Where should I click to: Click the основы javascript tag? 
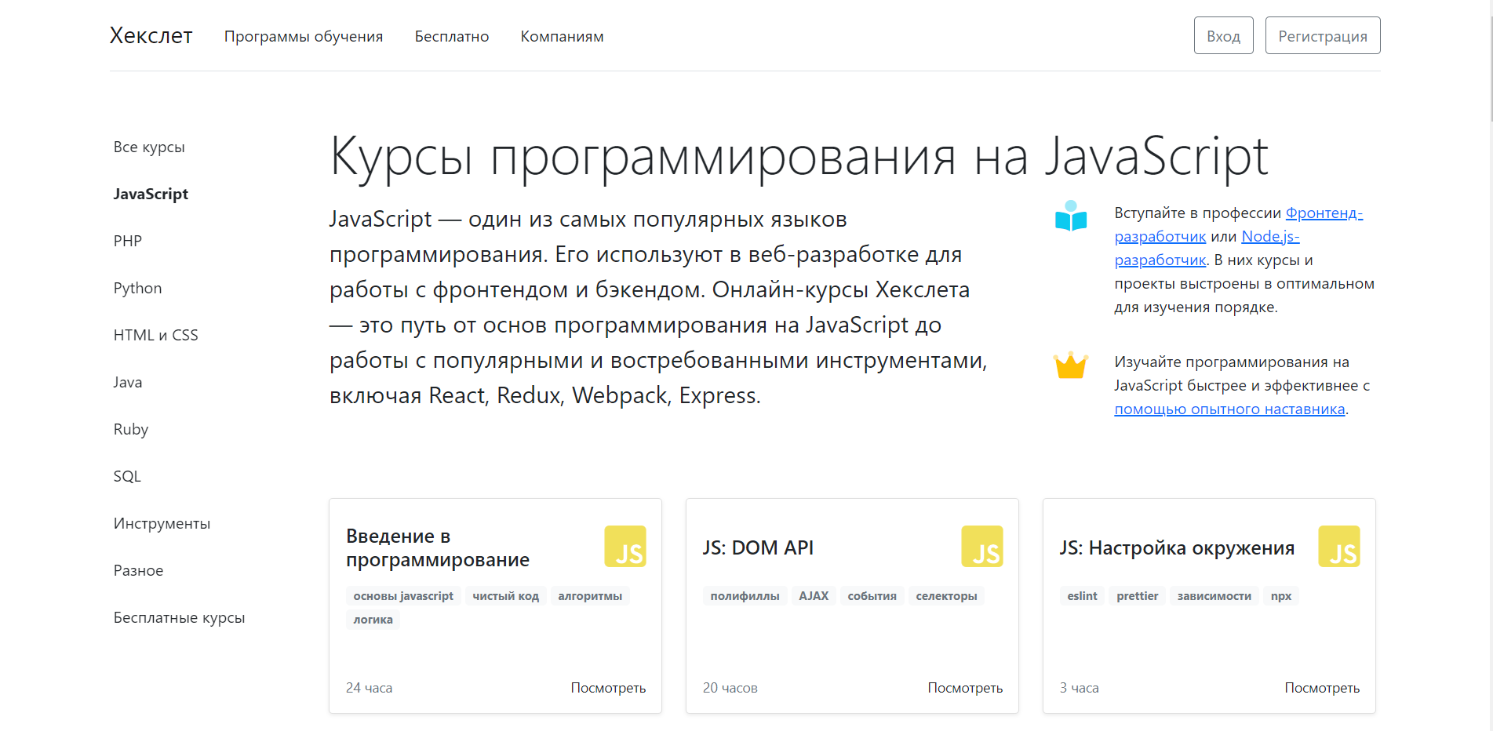click(x=403, y=596)
